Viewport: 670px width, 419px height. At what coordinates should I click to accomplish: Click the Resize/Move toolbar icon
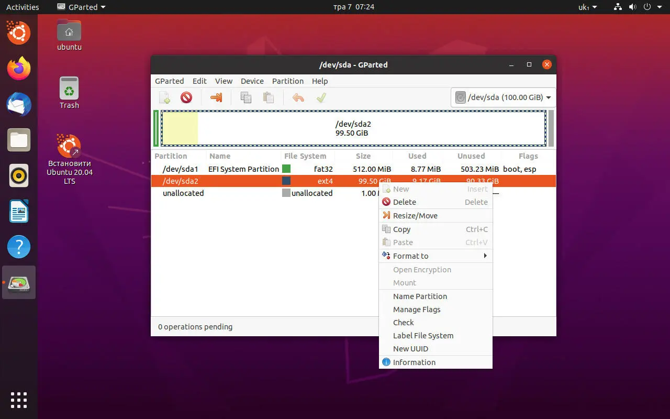216,97
